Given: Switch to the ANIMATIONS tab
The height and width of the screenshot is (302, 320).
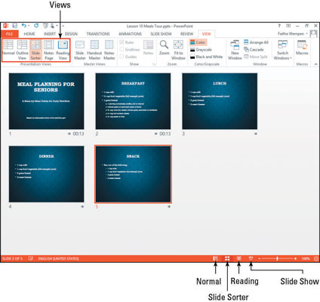Looking at the screenshot, I should click(x=130, y=34).
